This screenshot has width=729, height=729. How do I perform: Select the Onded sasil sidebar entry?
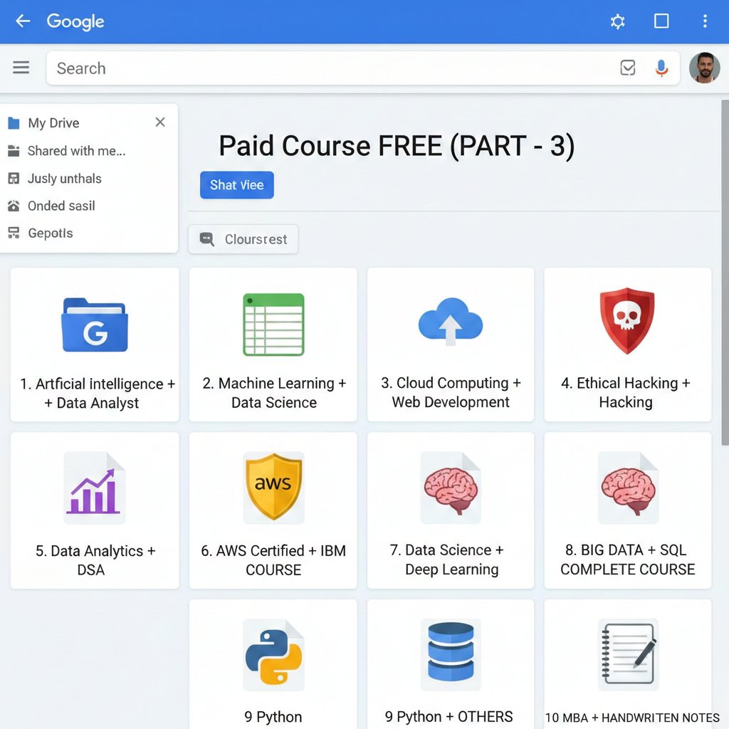(61, 206)
